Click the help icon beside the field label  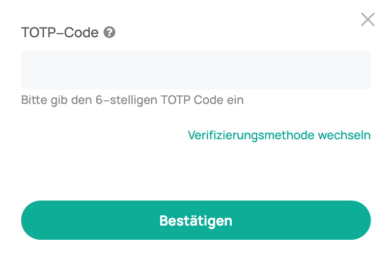(110, 33)
